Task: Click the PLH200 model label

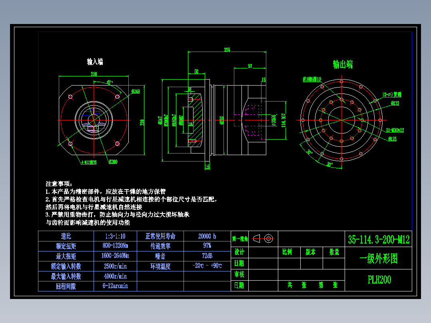Action: [x=378, y=279]
